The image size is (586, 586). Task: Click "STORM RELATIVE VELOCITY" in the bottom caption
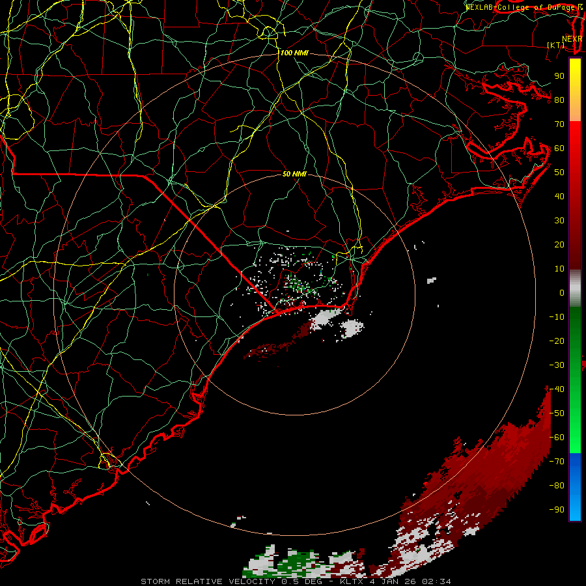point(208,581)
